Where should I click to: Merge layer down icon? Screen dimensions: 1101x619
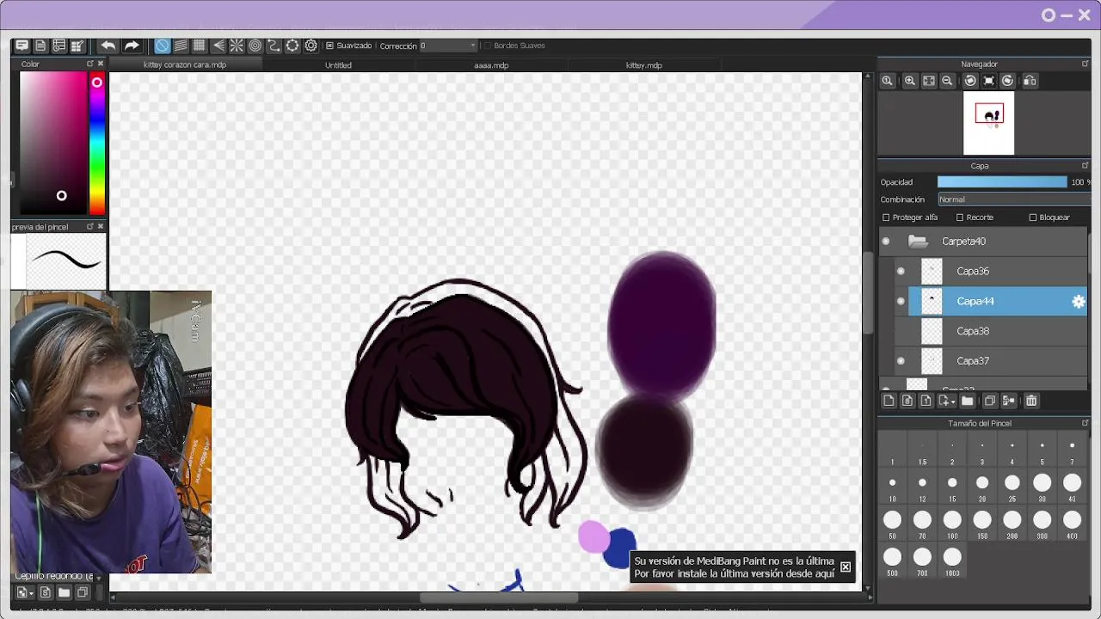click(1008, 401)
